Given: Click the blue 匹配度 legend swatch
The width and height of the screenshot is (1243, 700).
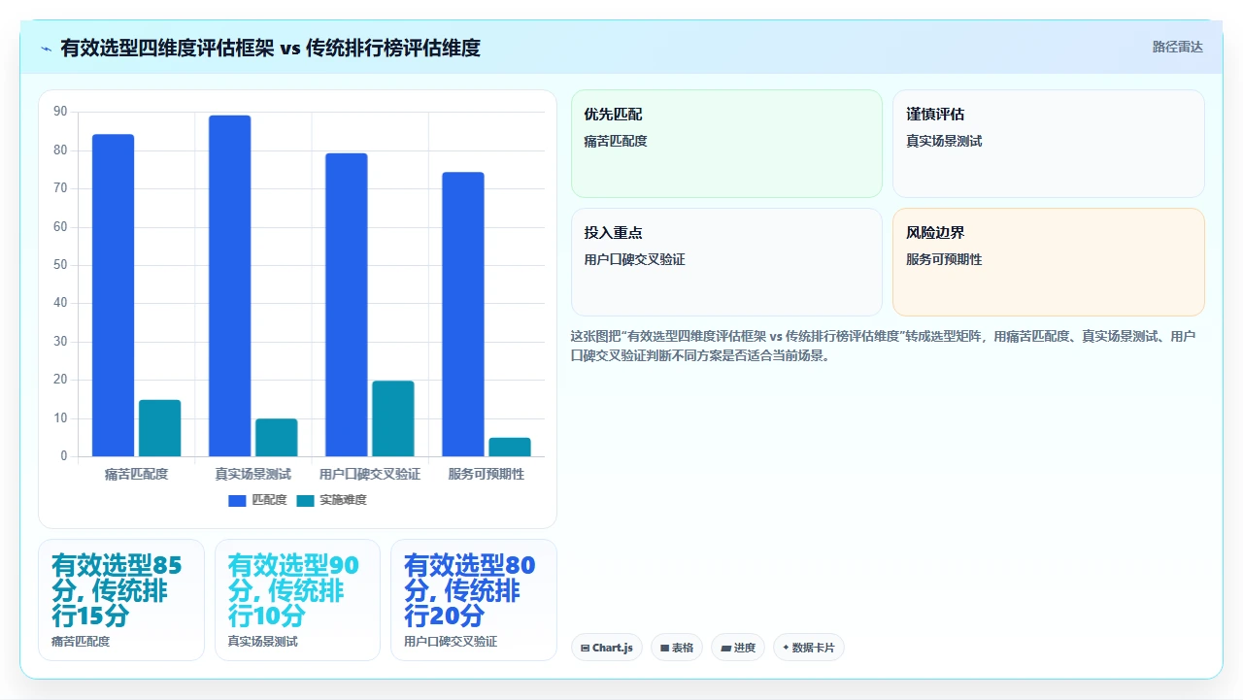Looking at the screenshot, I should pos(237,500).
